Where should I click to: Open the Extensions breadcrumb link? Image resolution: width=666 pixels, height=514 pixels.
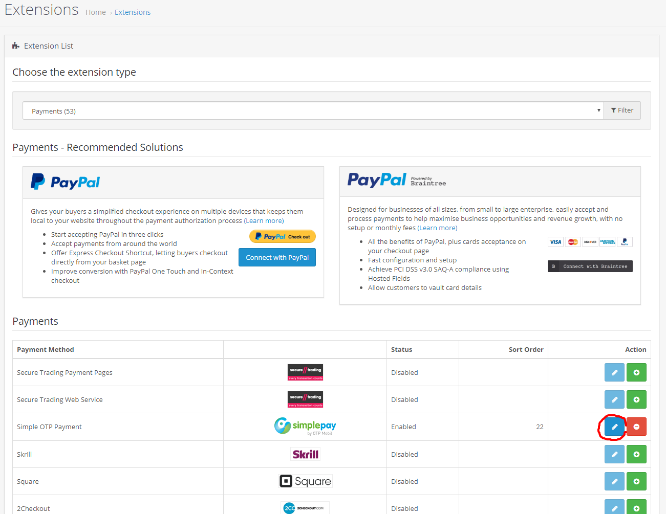(133, 12)
